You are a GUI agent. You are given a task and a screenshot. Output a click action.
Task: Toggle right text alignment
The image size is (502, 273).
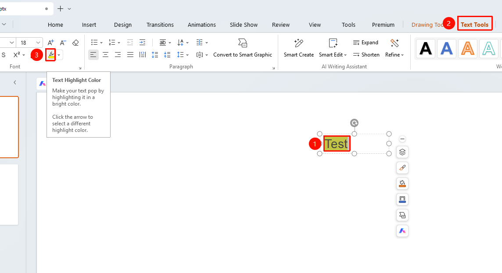(x=118, y=55)
